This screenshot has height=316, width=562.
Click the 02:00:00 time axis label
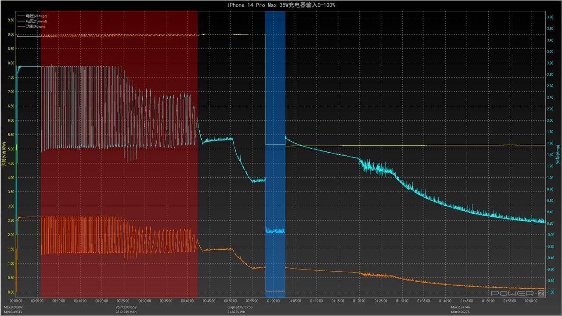tap(531, 301)
